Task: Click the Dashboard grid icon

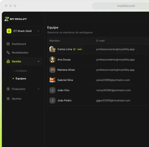Action: tap(8, 44)
